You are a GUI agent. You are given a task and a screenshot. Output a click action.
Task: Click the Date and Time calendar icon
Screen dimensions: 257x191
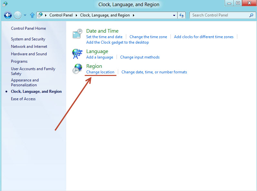(x=77, y=34)
